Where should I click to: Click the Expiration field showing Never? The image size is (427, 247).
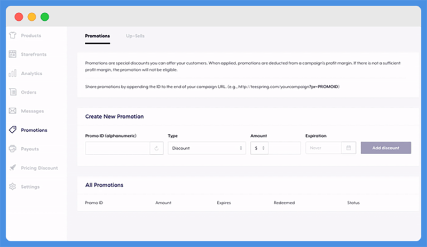[323, 148]
